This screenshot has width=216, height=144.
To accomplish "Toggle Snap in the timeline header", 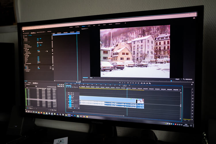I will (x=69, y=87).
